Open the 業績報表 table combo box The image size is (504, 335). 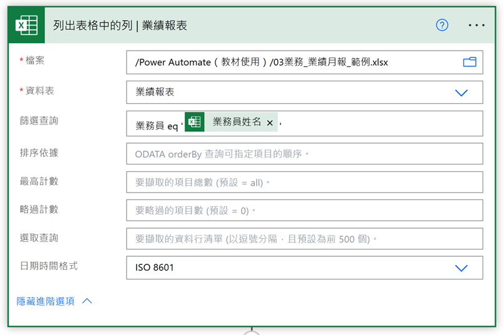point(304,92)
